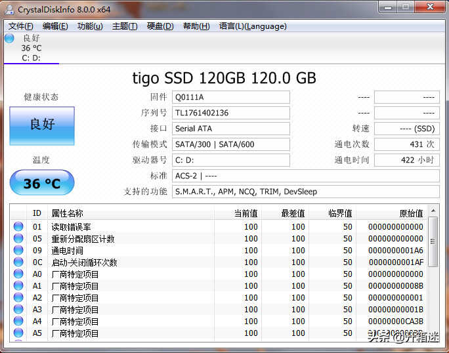The height and width of the screenshot is (353, 449).
Task: Select the 读取错误率 attribute row
Action: click(x=219, y=227)
